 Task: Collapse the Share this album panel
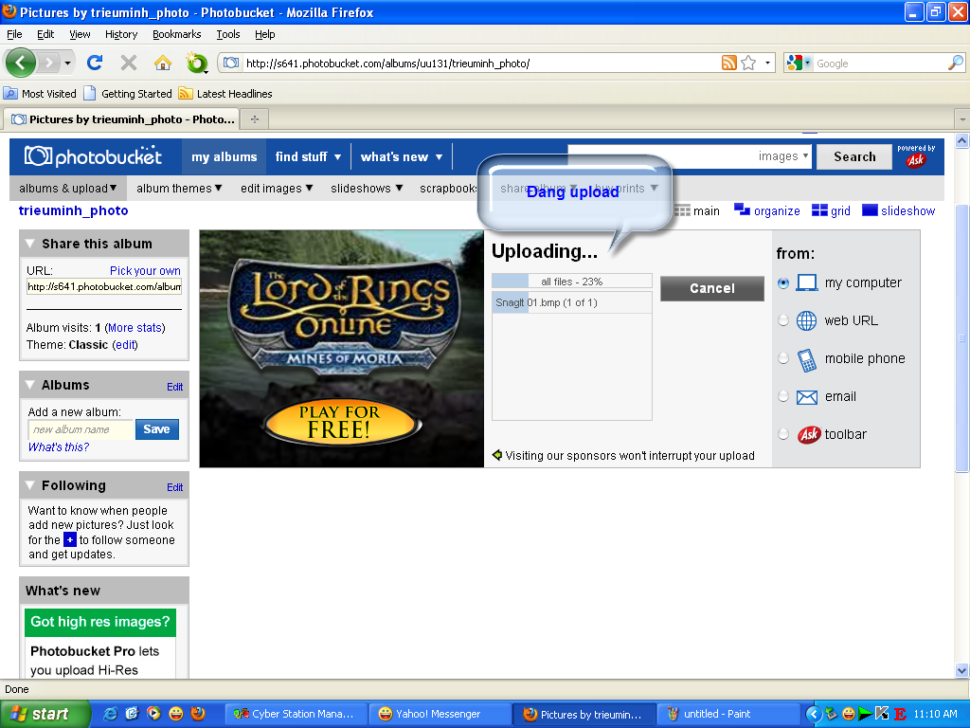point(29,244)
